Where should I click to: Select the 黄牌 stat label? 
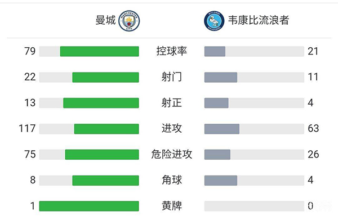(172, 206)
